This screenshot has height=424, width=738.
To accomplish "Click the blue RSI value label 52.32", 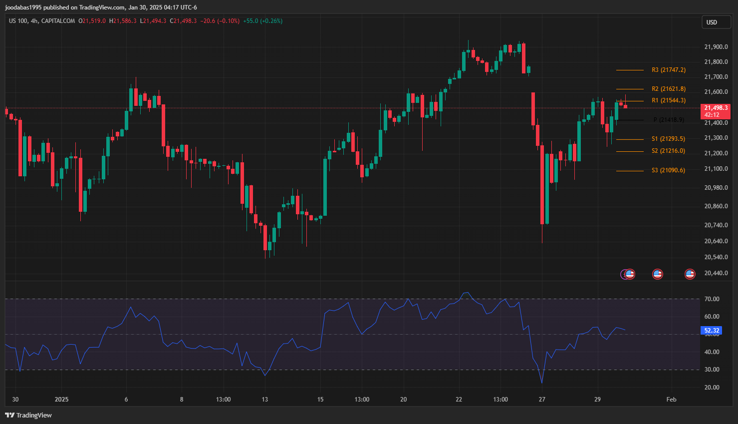I will tap(711, 331).
